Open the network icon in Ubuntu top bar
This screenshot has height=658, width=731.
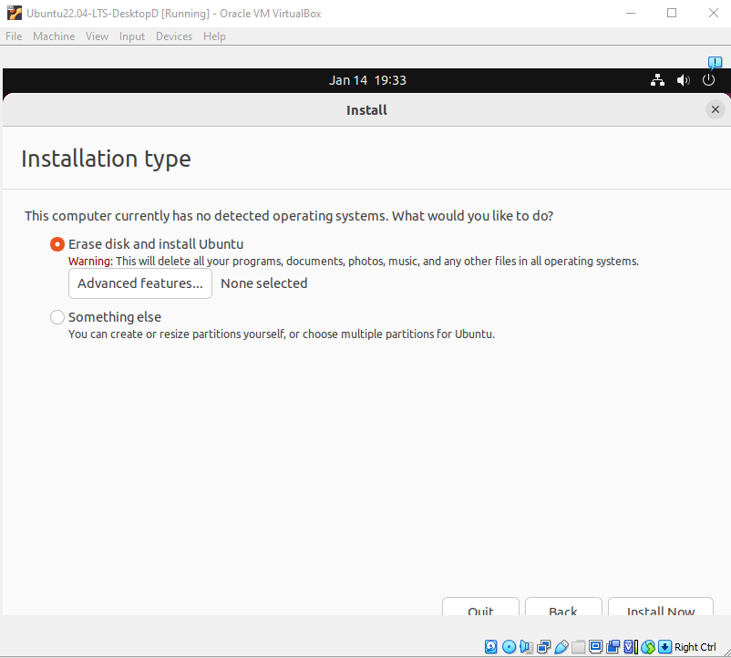click(x=657, y=80)
